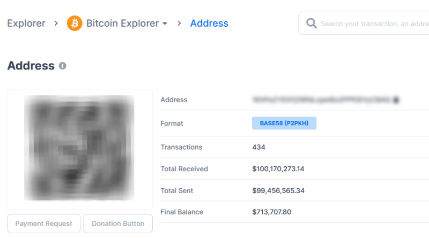Copy the address using the copy icon
The image size is (429, 238).
[x=396, y=100]
